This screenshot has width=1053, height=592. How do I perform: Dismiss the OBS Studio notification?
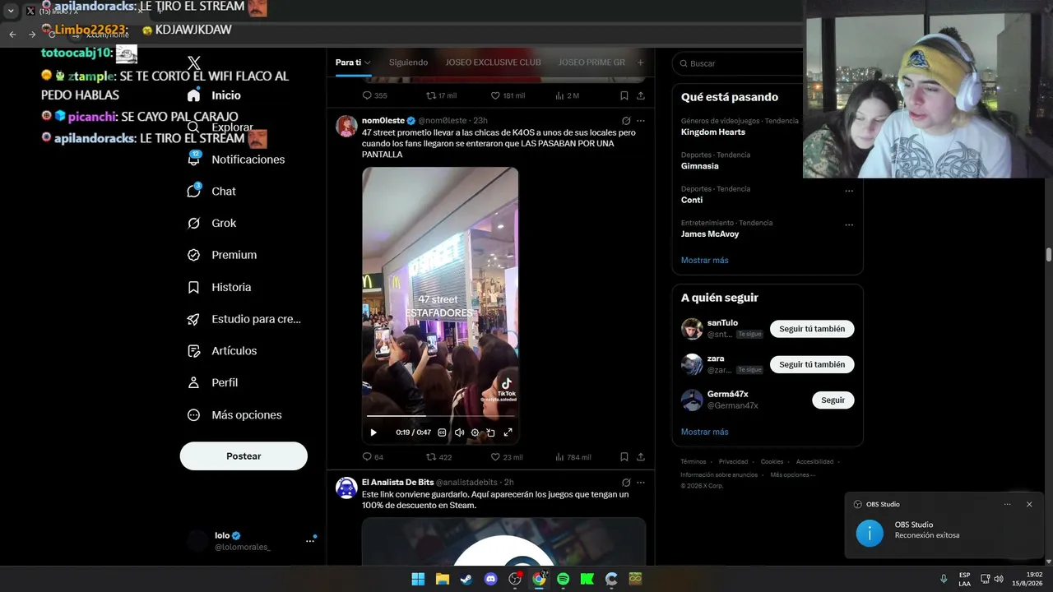[1029, 504]
